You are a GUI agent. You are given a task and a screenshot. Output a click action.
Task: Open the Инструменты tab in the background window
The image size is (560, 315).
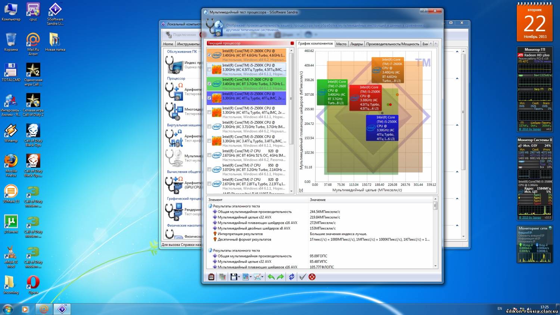188,44
